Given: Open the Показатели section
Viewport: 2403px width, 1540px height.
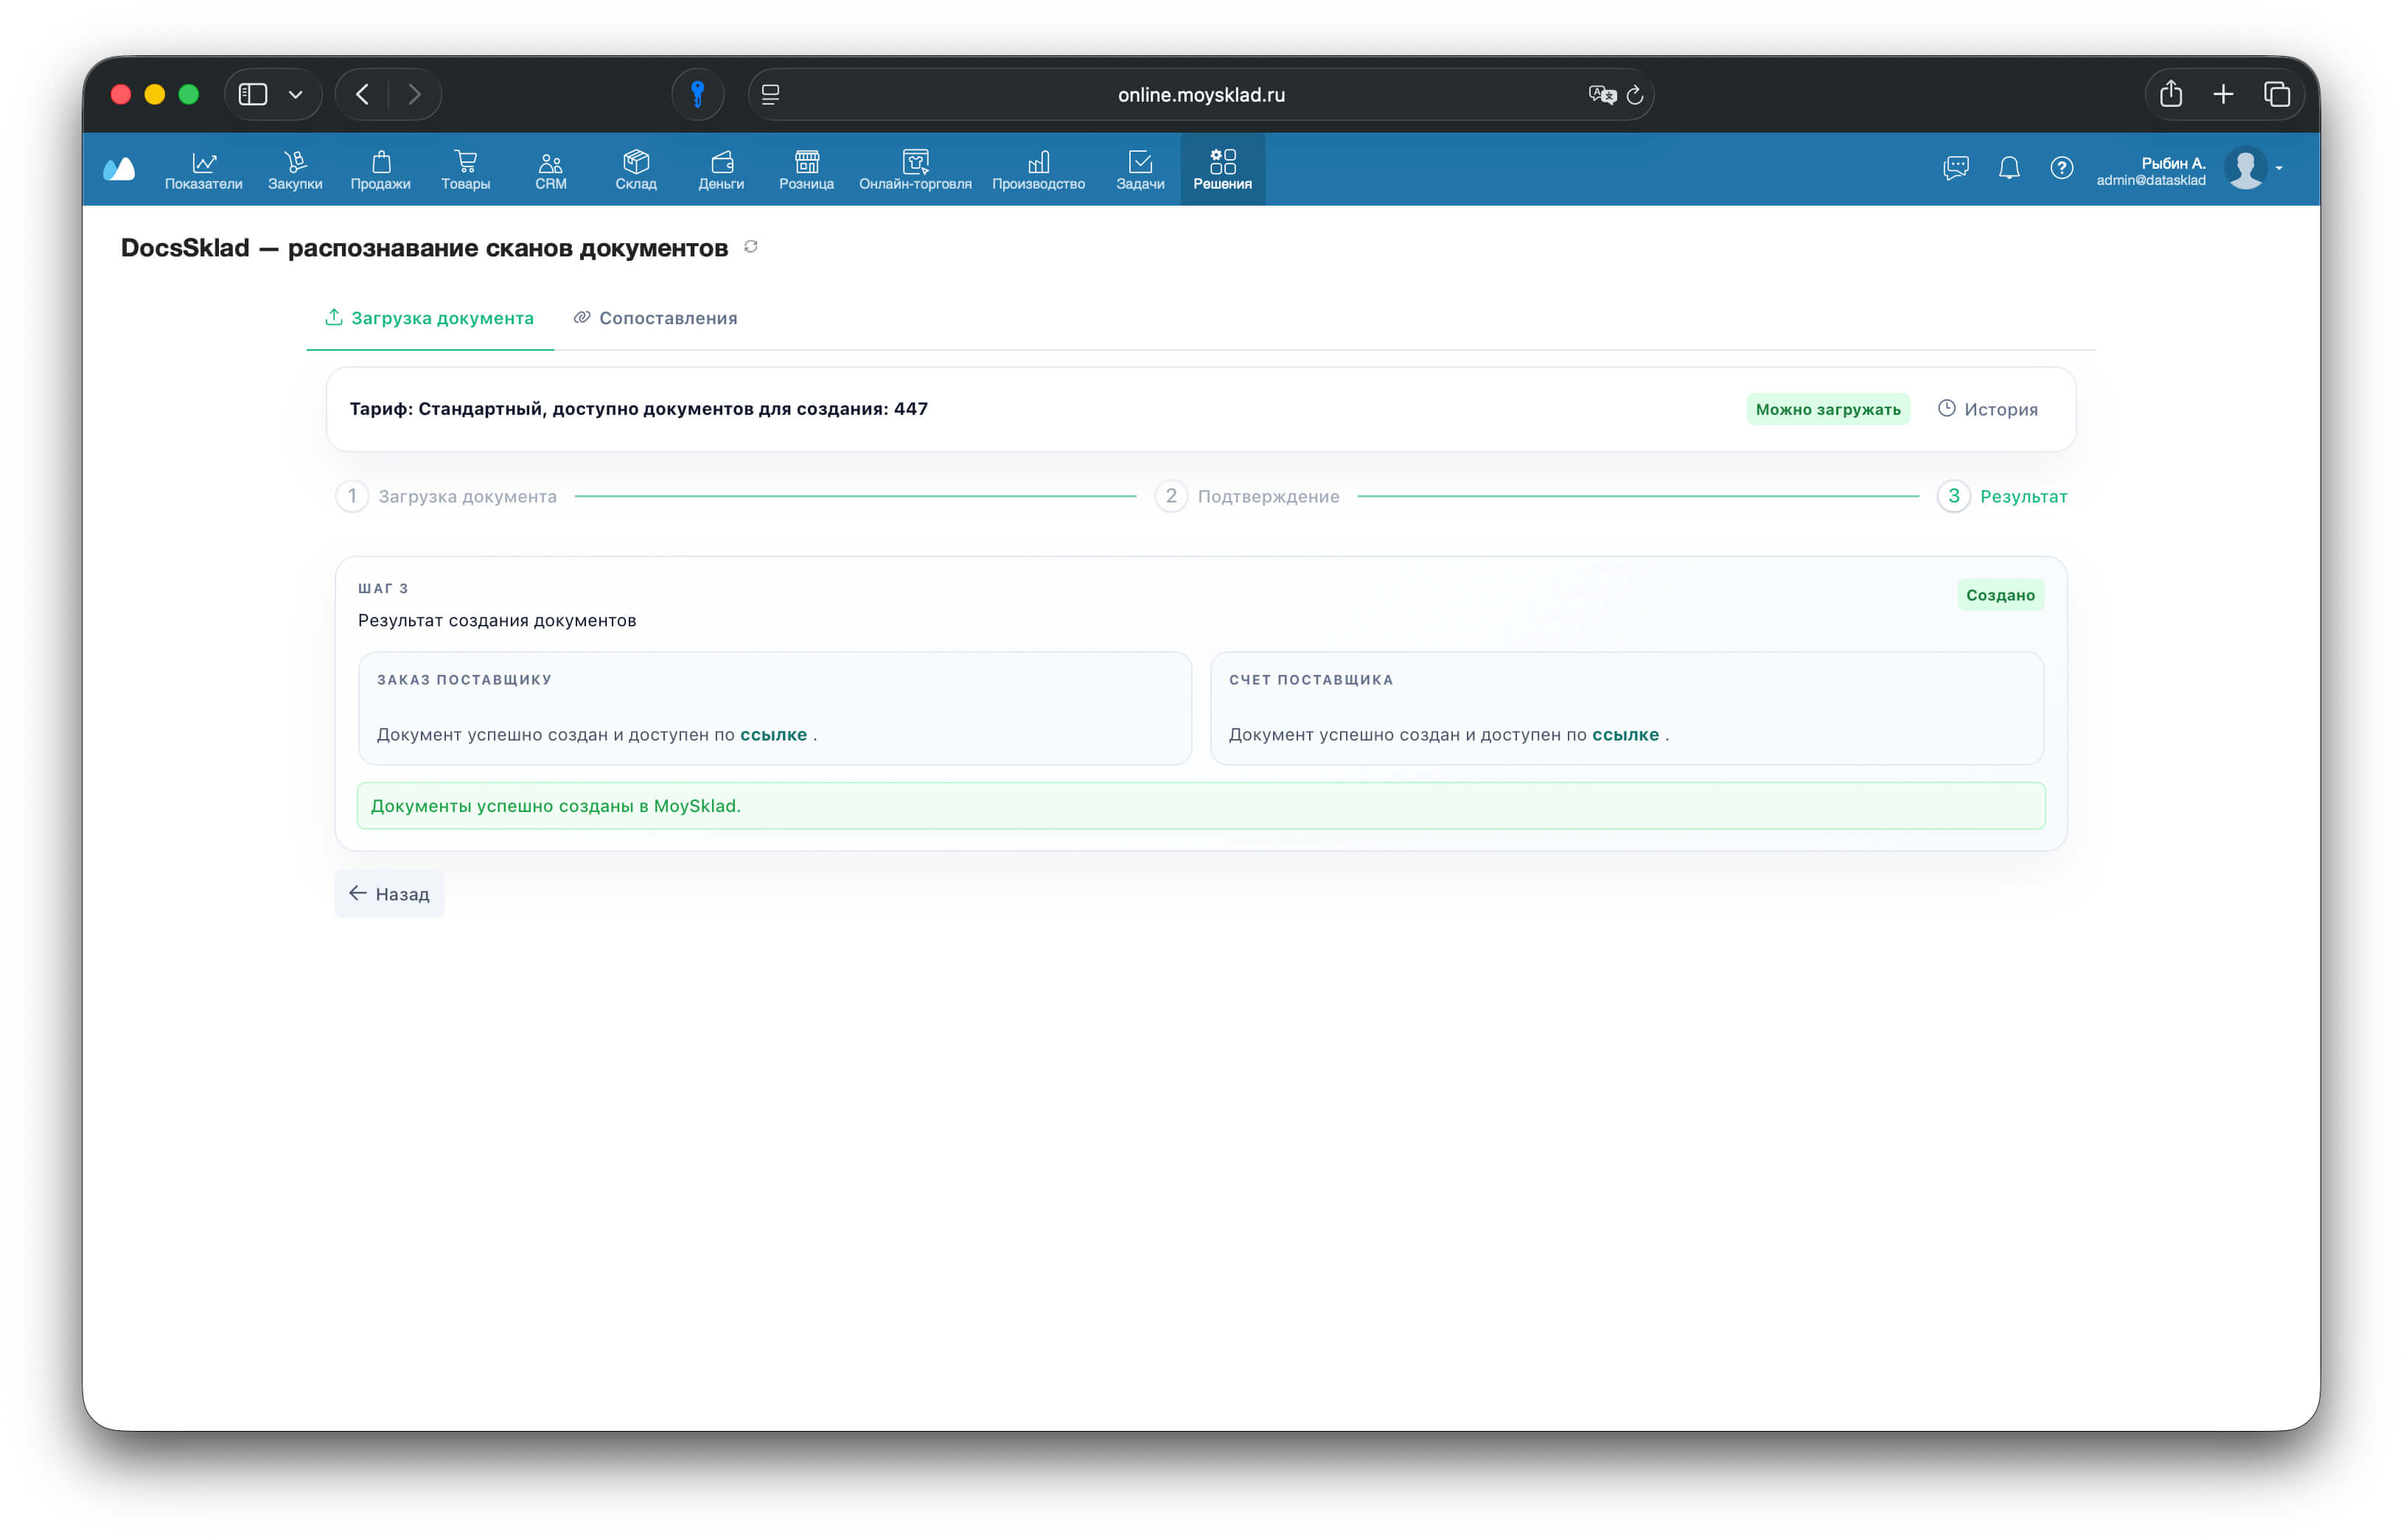Looking at the screenshot, I should pos(203,169).
